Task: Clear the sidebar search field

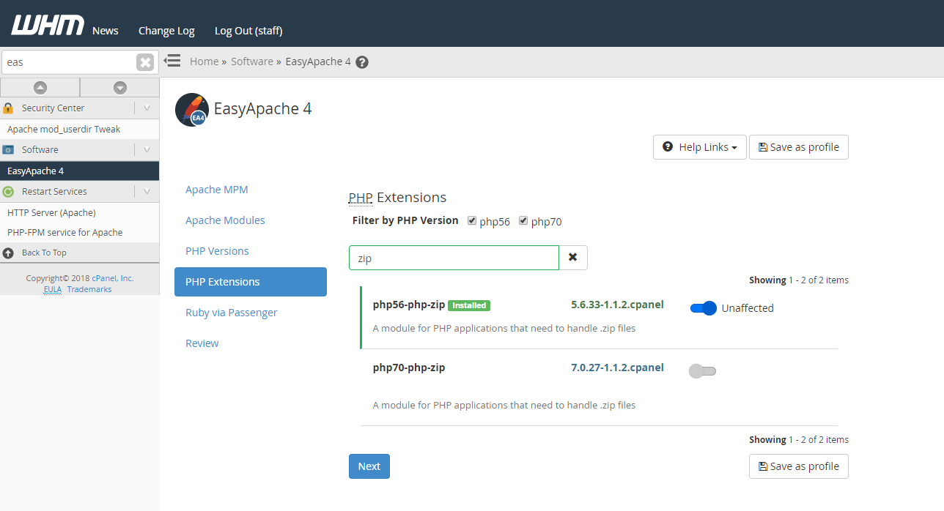Action: click(x=145, y=62)
